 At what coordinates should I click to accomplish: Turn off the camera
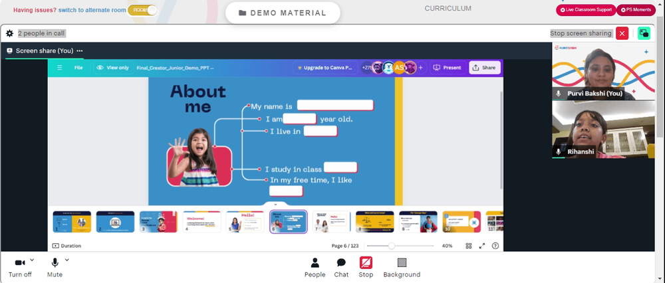[20, 268]
